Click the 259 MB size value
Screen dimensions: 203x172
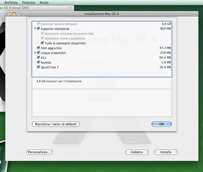[x=165, y=53]
